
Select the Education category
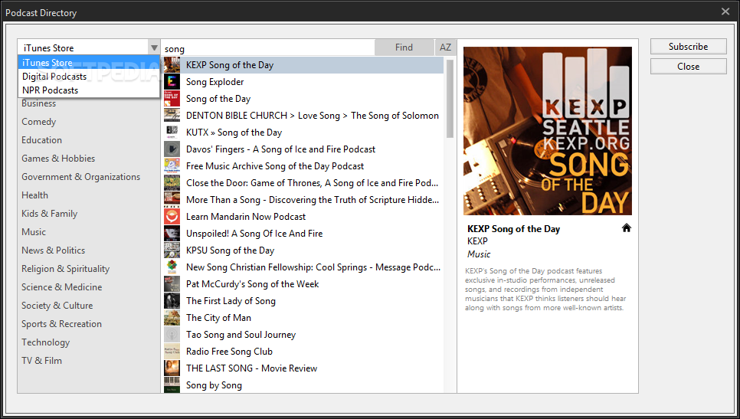[x=41, y=140]
